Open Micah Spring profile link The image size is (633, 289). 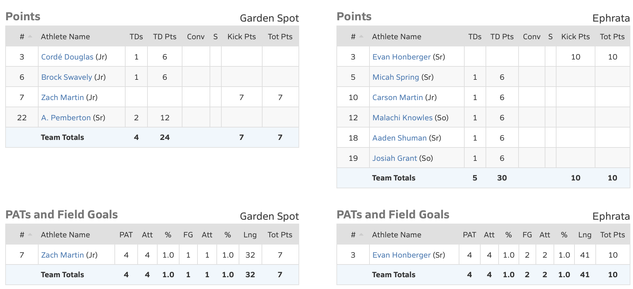point(396,77)
